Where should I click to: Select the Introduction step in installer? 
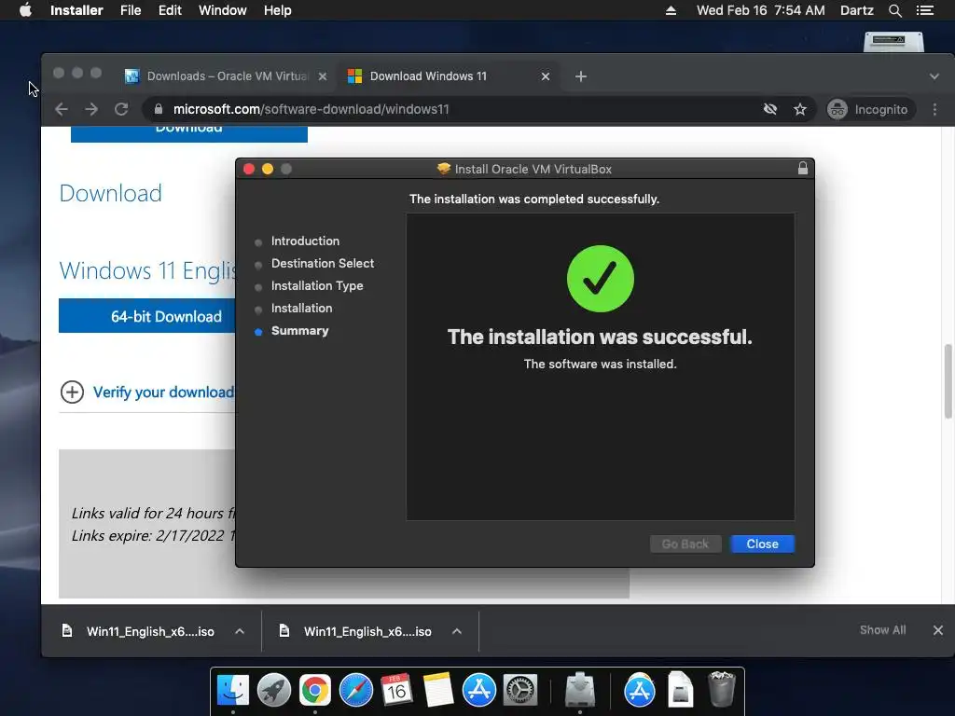[x=305, y=241]
